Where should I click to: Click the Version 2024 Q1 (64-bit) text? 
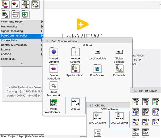(x=24, y=96)
